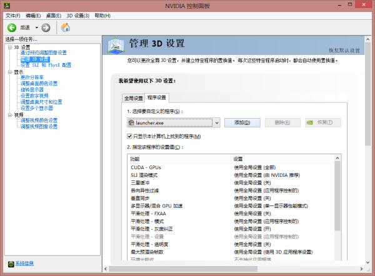Screen dimensions: 375x276
Task: Click the settings list scroll-up arrow
Action: pos(337,158)
